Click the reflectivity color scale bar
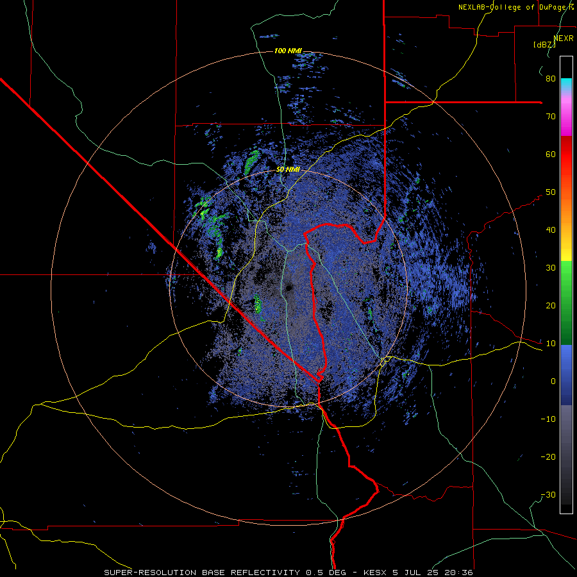The width and height of the screenshot is (577, 577). pos(566,285)
